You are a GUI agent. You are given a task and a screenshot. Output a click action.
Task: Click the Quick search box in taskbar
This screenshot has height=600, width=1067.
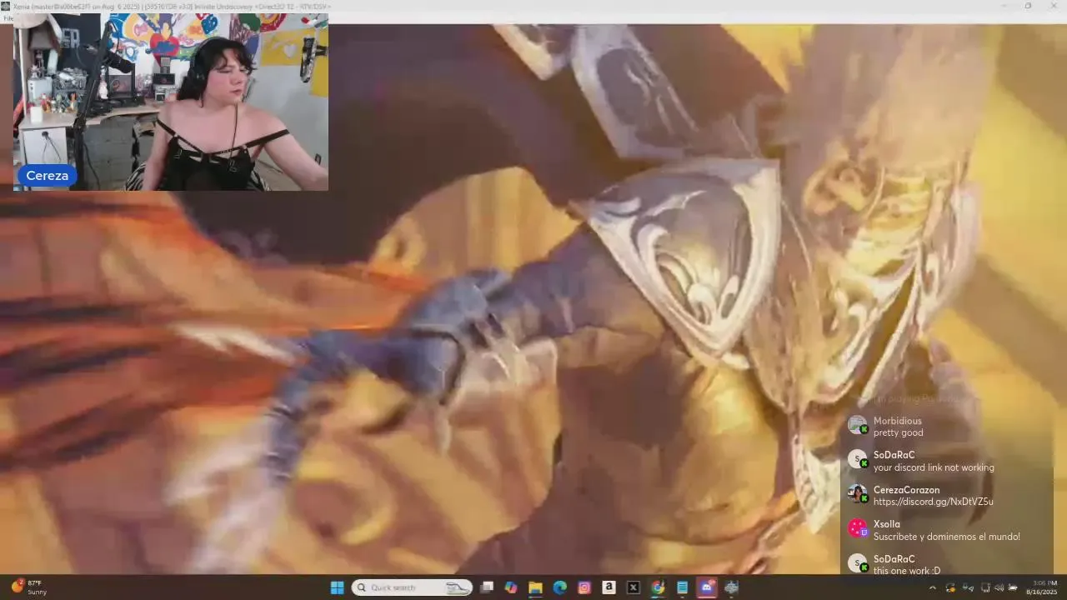click(412, 587)
